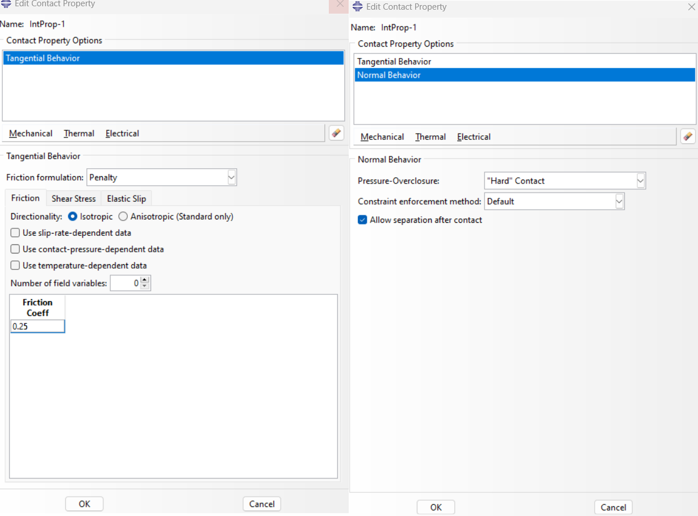Click the Friction Coeff column header
Screen dimensions: 698x516
coord(37,307)
